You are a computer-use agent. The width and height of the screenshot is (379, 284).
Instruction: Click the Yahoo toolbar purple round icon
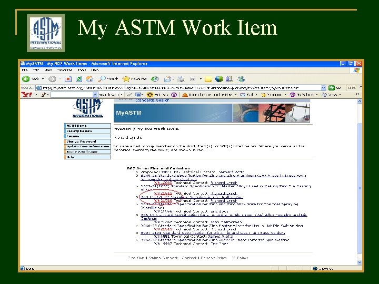[174, 95]
